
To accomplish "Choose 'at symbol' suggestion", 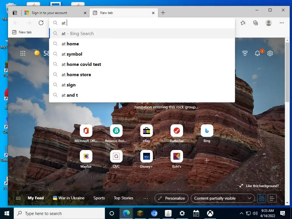I will [x=142, y=54].
